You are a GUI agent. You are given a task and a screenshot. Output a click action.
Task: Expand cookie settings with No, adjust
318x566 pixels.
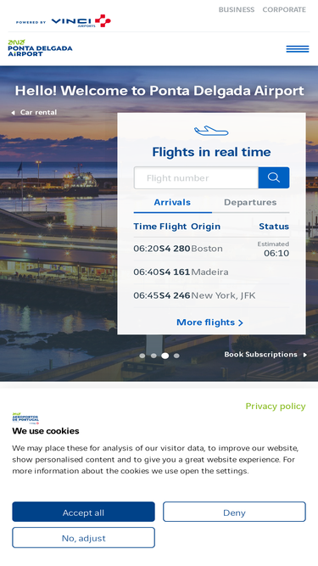84,538
